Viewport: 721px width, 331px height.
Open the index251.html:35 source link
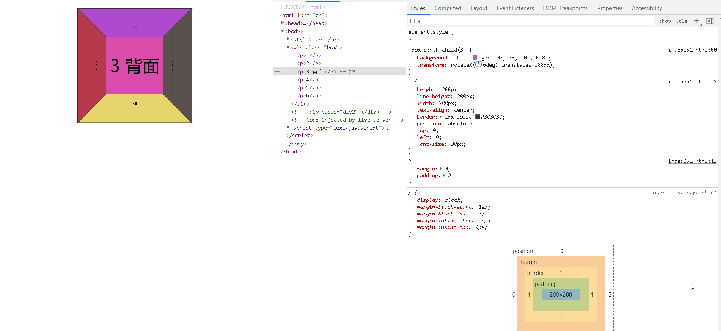pos(692,81)
